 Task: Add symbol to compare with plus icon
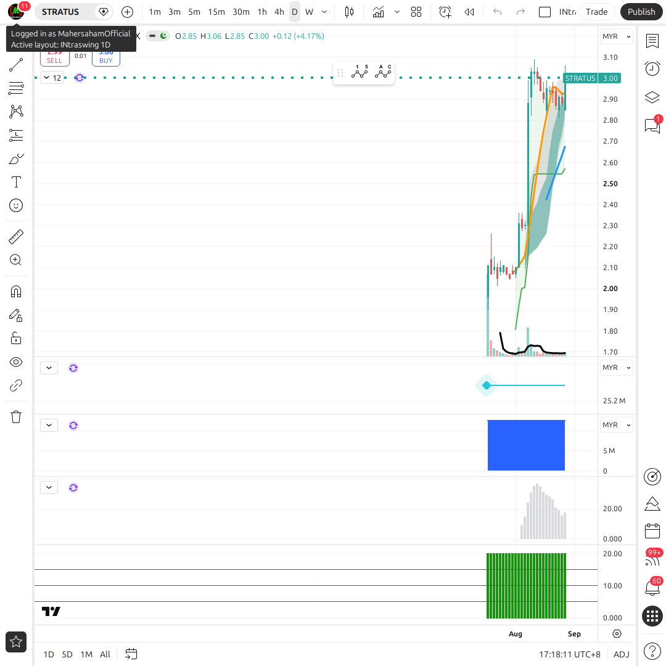pyautogui.click(x=128, y=12)
